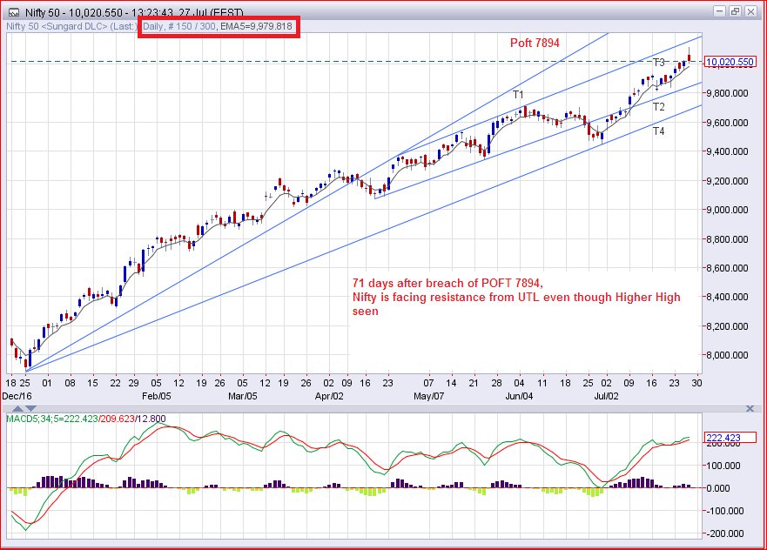Minimize the Nifty 50 chart window
The width and height of the screenshot is (767, 550).
pyautogui.click(x=718, y=11)
